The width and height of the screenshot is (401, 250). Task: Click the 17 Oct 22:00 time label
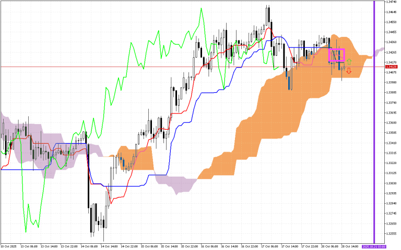(x=310, y=247)
